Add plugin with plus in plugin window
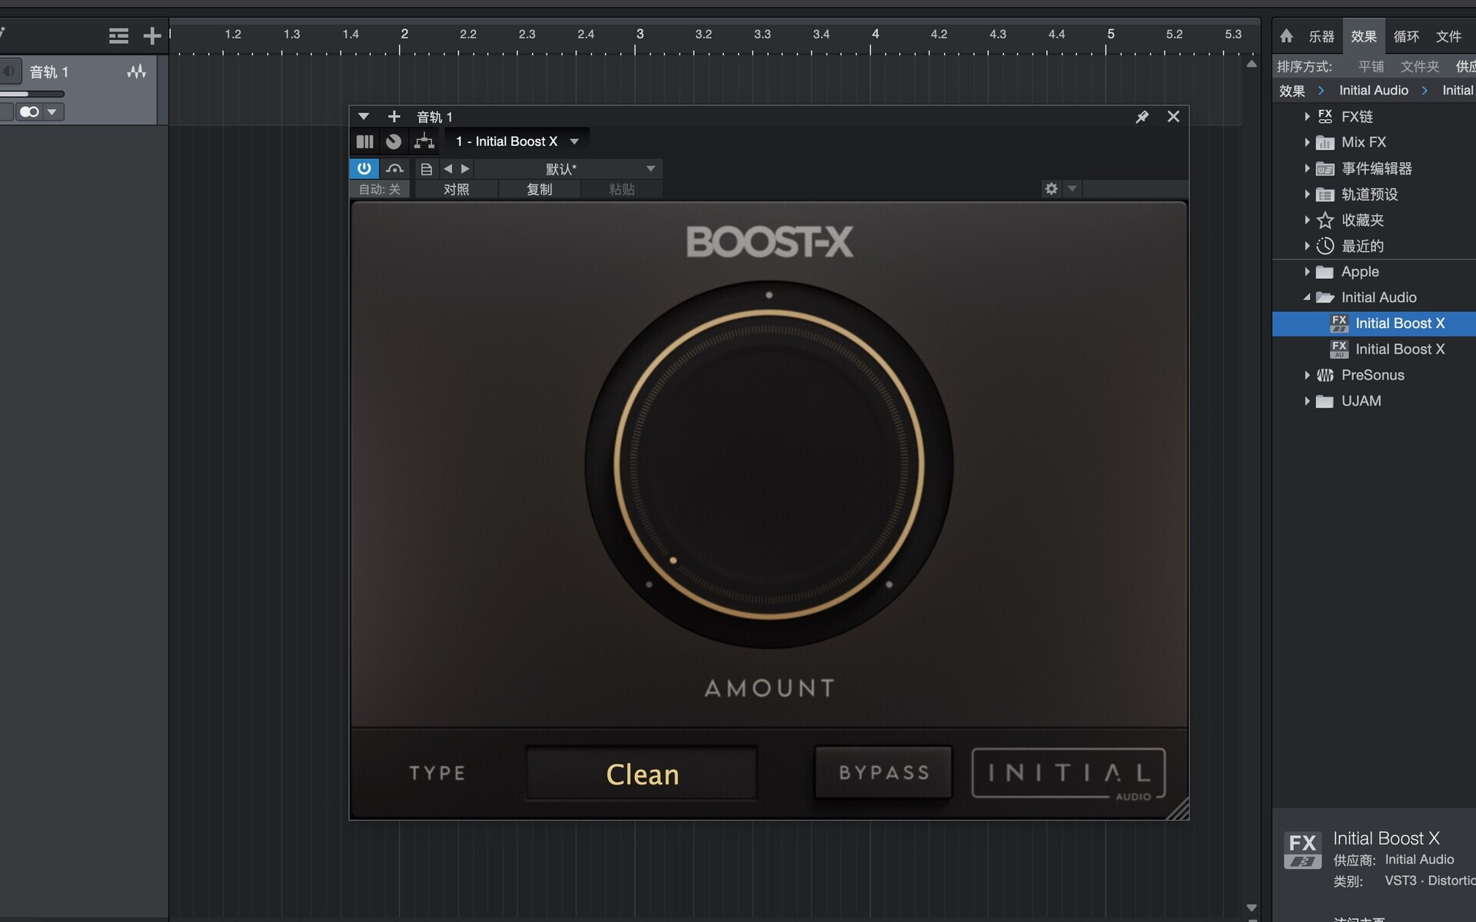 [x=394, y=117]
